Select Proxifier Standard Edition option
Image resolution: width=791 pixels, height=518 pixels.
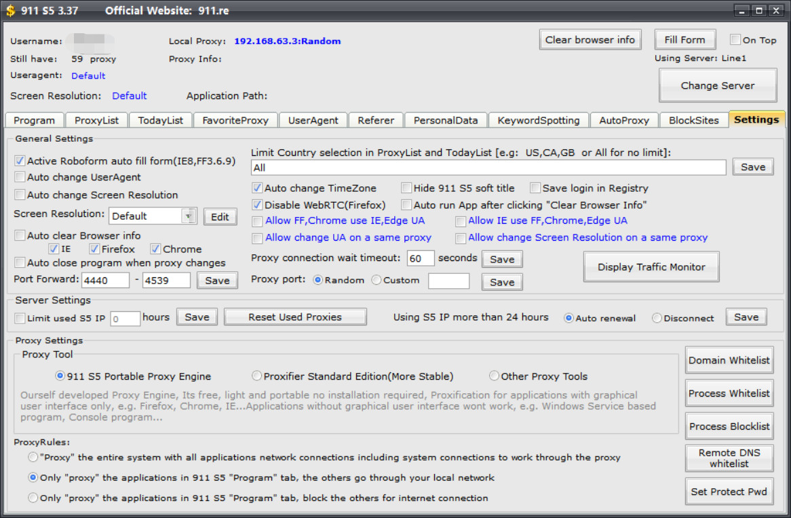pos(257,376)
